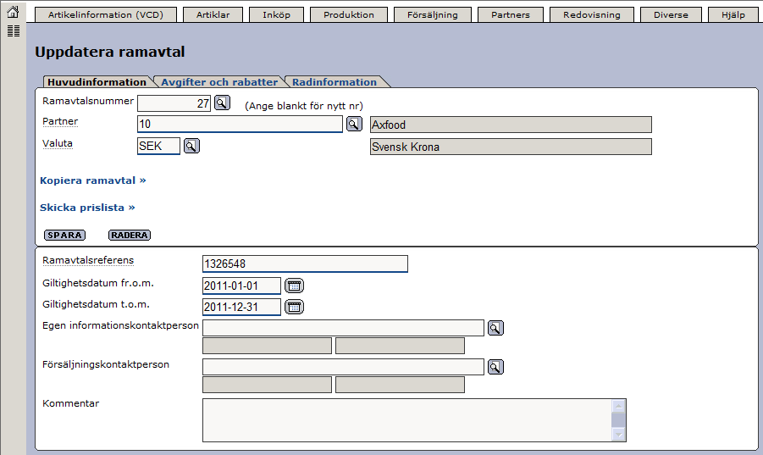
Task: Switch to Avgifter och rabatter tab
Action: click(219, 81)
